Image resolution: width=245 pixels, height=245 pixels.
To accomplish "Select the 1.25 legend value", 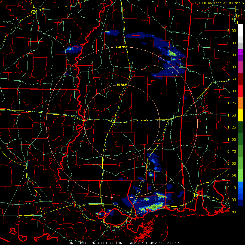I will coord(232,127).
